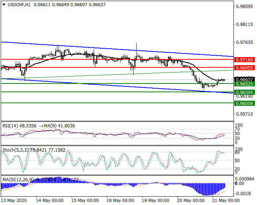Click the 0.98115 price scale value

(245, 25)
